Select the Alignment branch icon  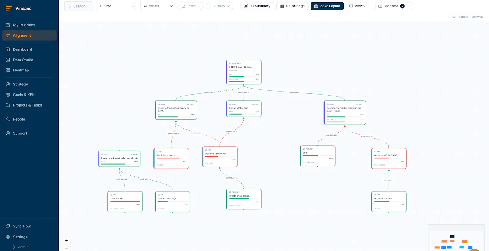[8, 35]
